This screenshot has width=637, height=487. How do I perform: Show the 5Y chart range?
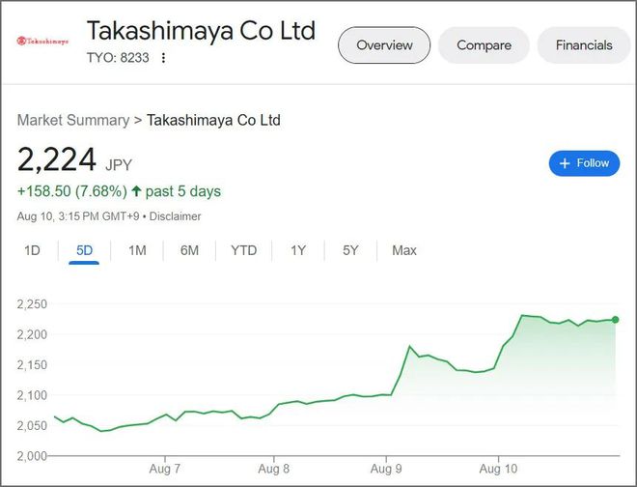click(350, 250)
